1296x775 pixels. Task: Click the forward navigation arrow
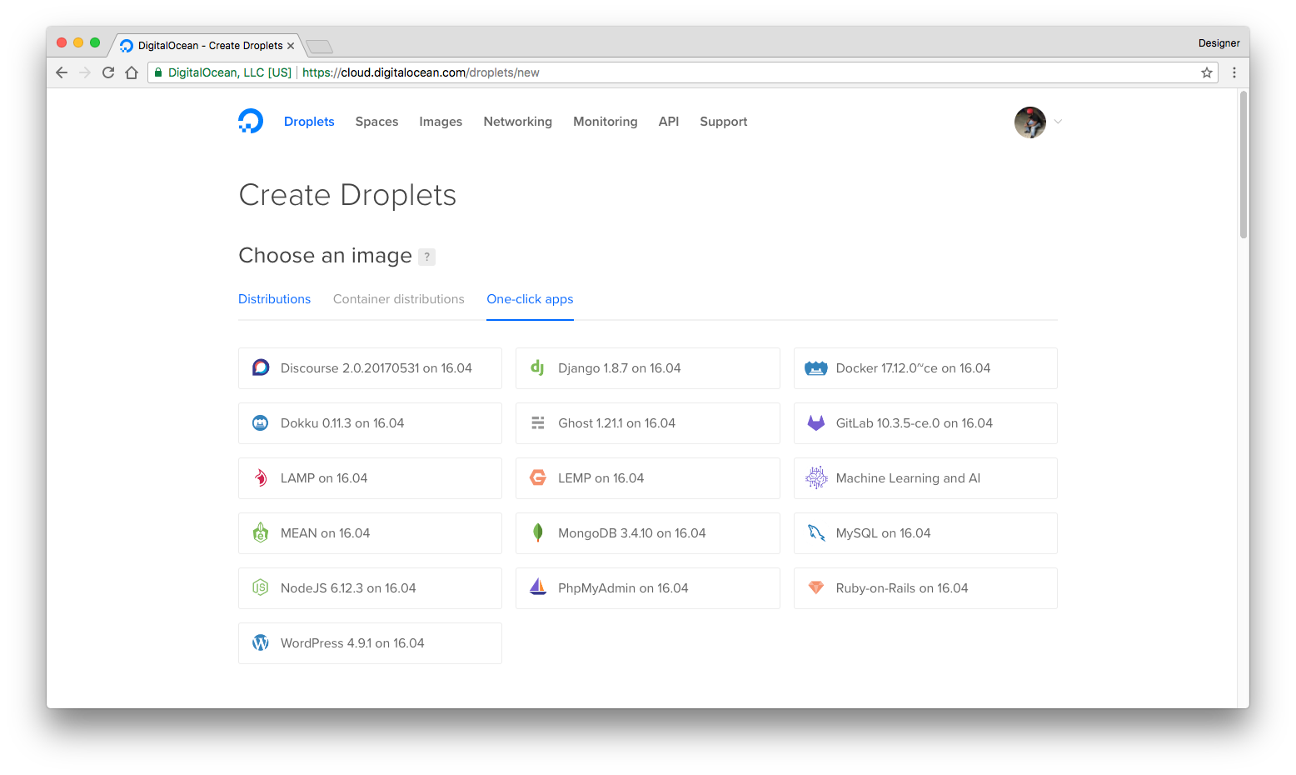[85, 72]
